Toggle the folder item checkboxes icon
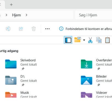 [x=78, y=40]
